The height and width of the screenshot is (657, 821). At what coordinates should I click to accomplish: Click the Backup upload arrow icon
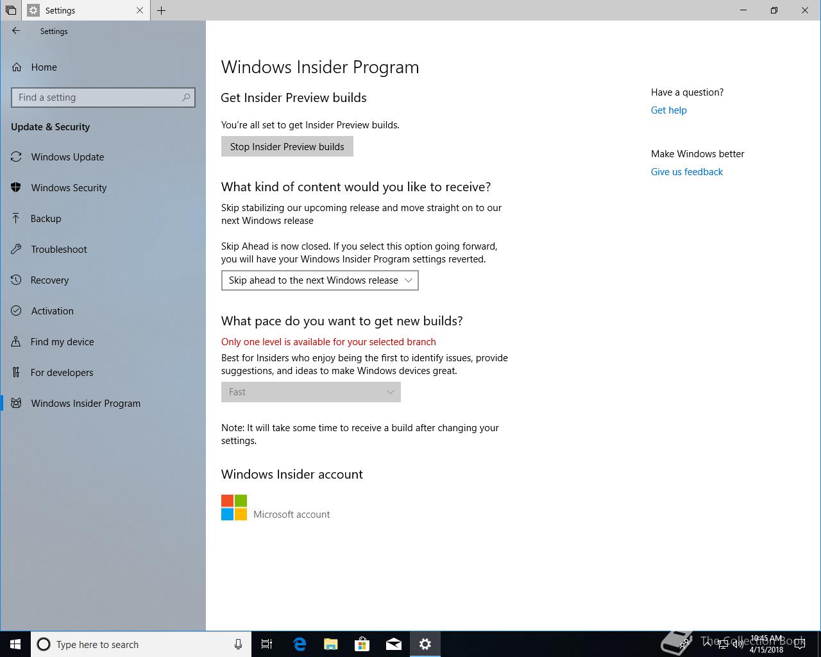(17, 219)
